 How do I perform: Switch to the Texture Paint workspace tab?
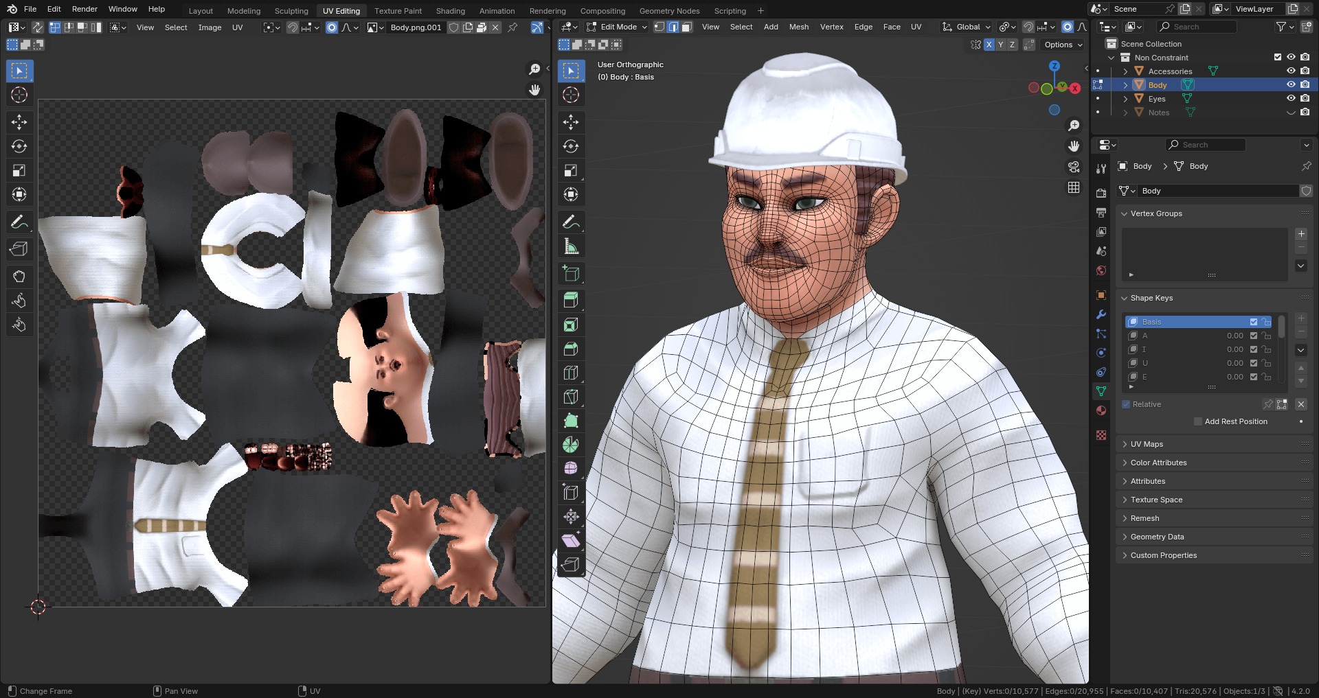pos(398,11)
